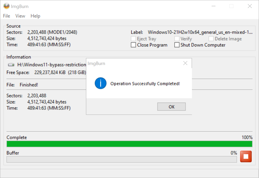This screenshot has height=178, width=259.
Task: Open the Help menu
Action: point(35,16)
